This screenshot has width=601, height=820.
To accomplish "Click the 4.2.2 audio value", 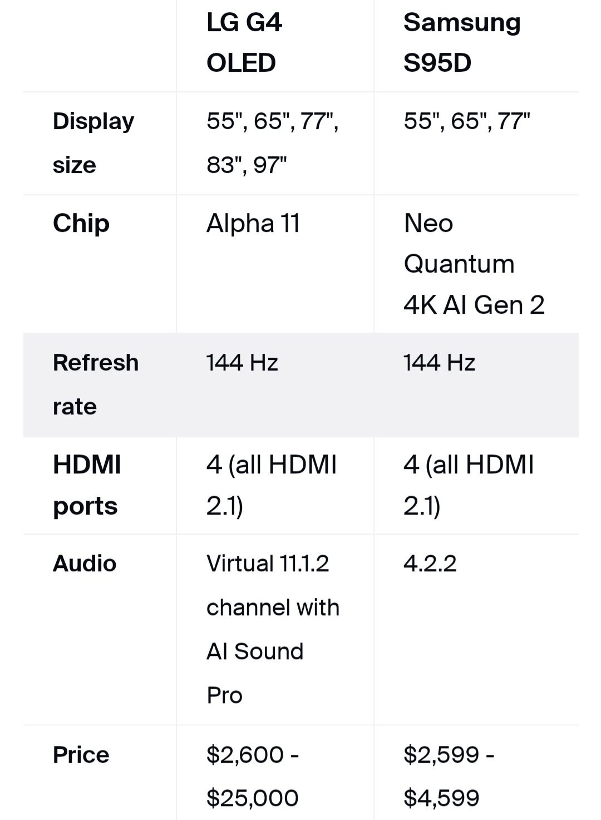I will click(430, 564).
